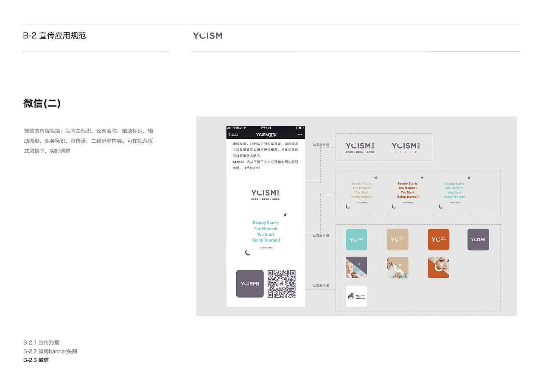Click the Wi-Fi icon in phone status bar
The height and width of the screenshot is (383, 543).
click(245, 127)
